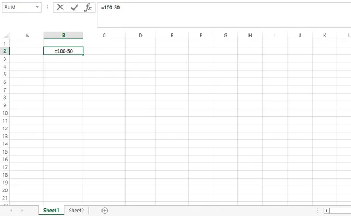Select row 2 header
Viewport: 351px width, 216px height.
(x=5, y=51)
